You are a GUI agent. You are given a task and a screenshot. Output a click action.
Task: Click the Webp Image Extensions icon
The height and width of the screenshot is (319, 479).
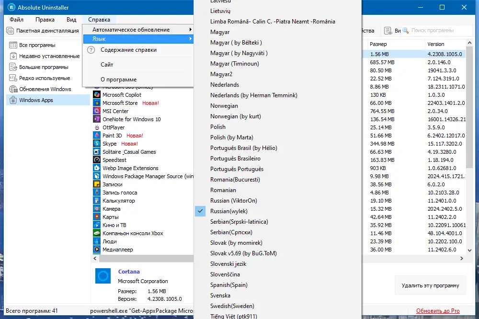point(97,168)
